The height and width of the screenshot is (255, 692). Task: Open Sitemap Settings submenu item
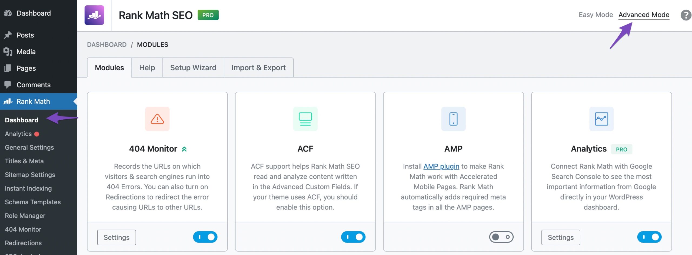pyautogui.click(x=30, y=175)
